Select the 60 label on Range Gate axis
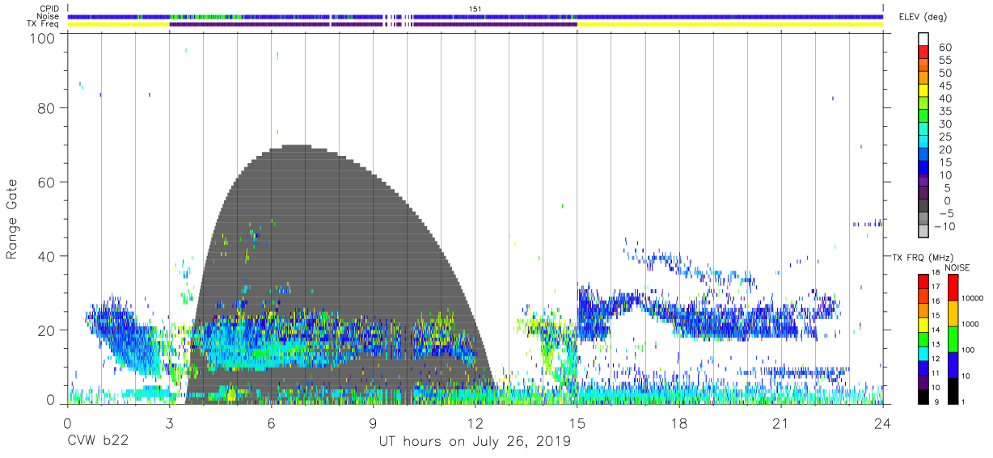 pos(47,182)
